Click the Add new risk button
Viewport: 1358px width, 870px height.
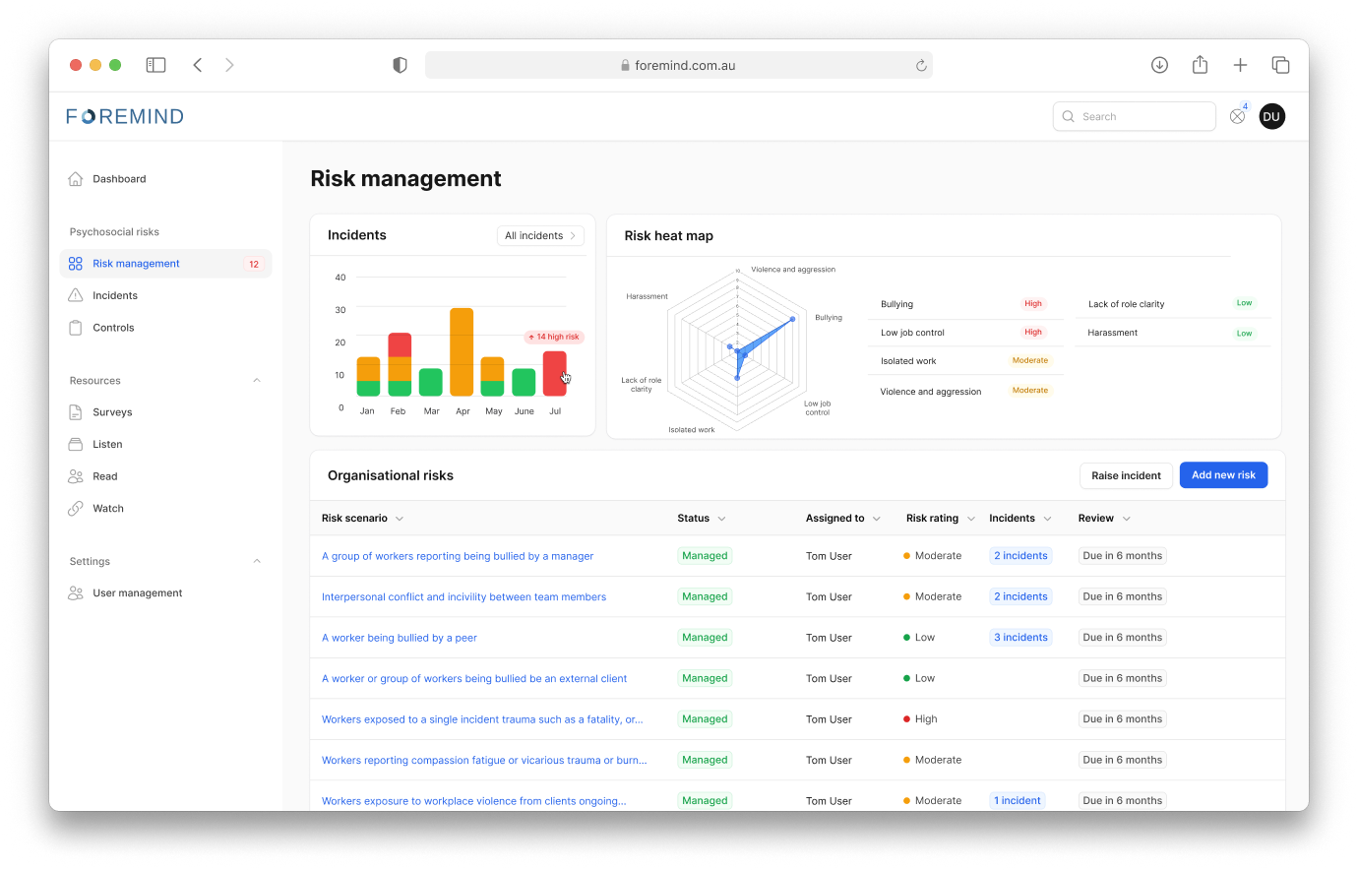tap(1223, 475)
